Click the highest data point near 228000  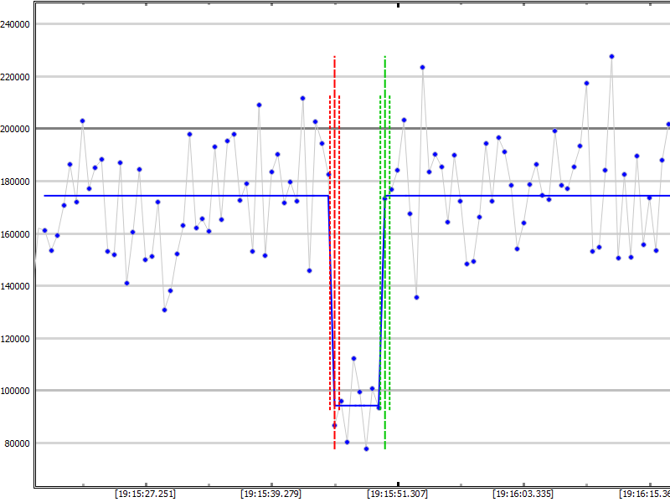(x=611, y=56)
